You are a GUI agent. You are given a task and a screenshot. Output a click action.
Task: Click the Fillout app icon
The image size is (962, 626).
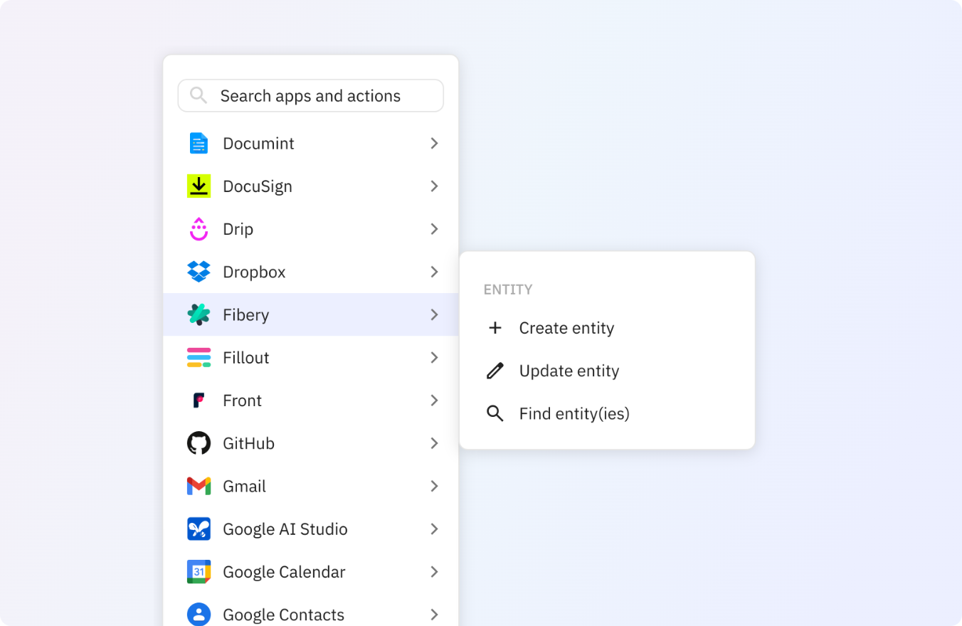199,358
